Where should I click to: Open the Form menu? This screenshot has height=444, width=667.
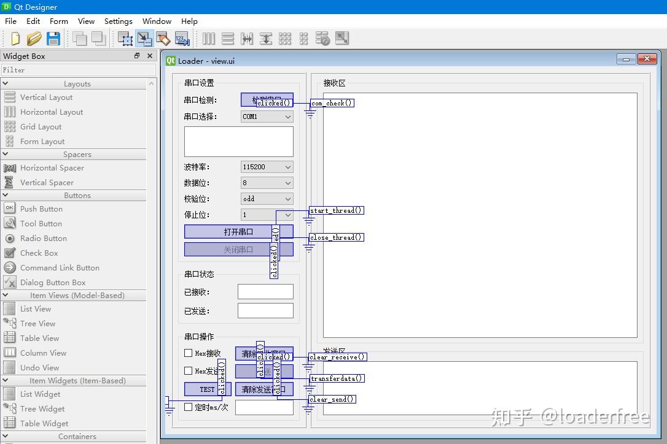point(58,21)
